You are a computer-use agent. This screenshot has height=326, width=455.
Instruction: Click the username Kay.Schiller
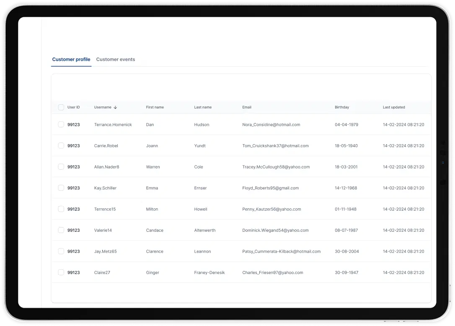click(x=105, y=189)
